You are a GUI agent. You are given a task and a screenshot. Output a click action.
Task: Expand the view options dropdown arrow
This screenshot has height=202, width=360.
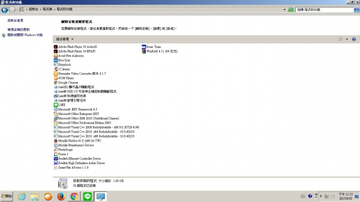[347, 39]
